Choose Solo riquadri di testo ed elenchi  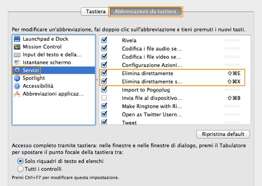pos(20,161)
